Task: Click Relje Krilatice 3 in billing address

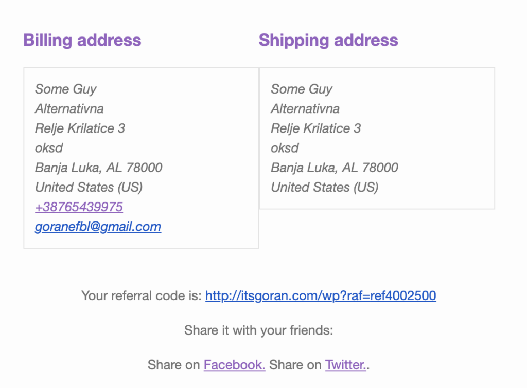Action: 80,128
